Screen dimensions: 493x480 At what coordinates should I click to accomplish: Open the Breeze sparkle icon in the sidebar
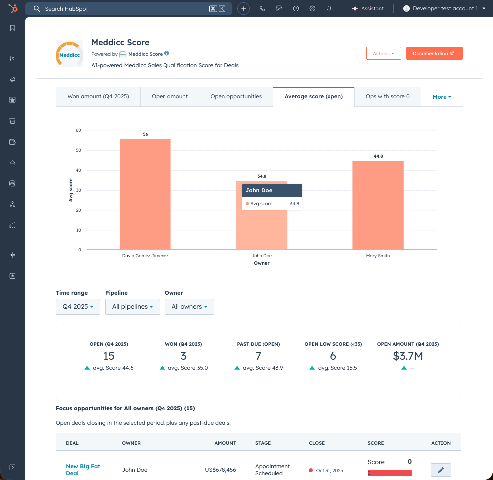[x=12, y=255]
